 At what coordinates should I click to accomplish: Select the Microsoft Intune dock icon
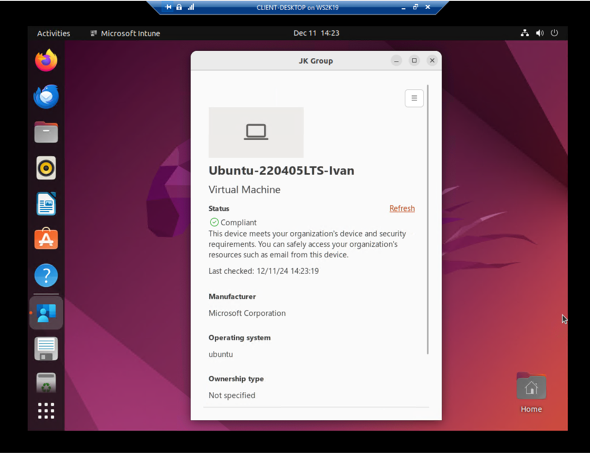pyautogui.click(x=46, y=312)
